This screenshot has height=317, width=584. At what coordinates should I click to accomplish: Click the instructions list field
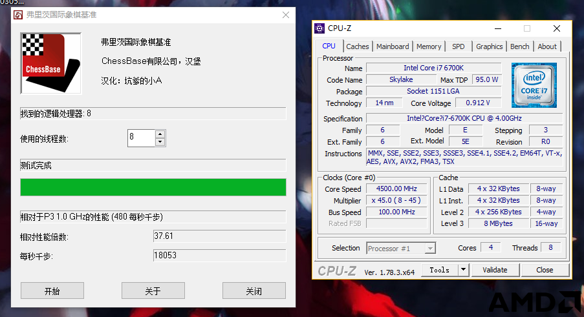pyautogui.click(x=464, y=157)
